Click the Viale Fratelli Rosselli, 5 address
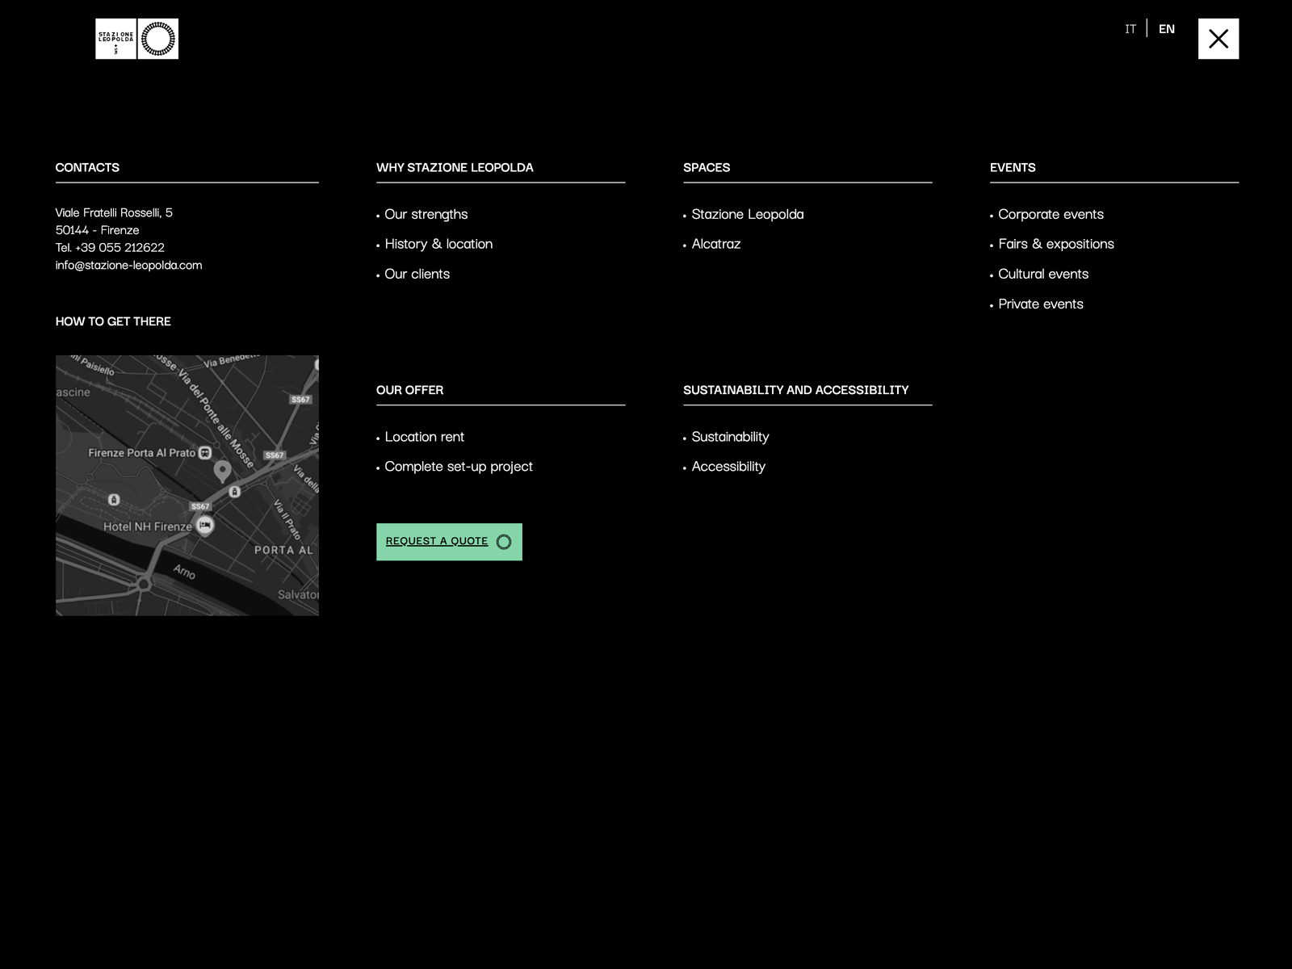Viewport: 1292px width, 969px height. (114, 212)
